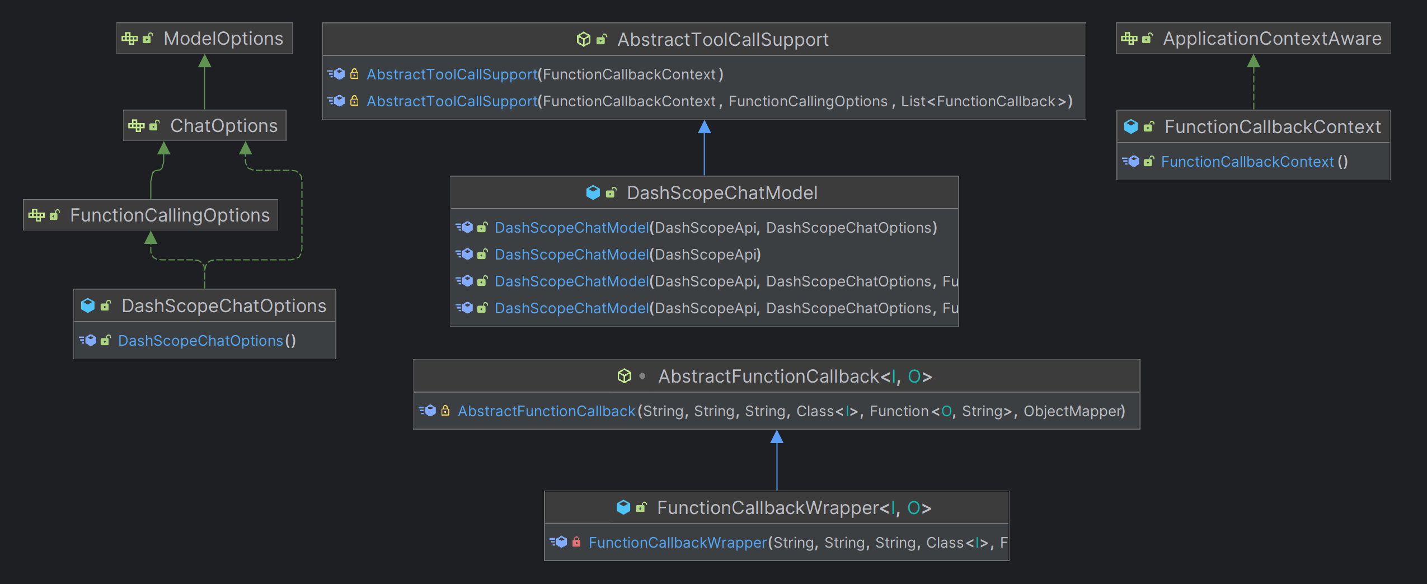
Task: Select the AbstractFunctionCallback(String, String...) constructor
Action: coord(776,411)
